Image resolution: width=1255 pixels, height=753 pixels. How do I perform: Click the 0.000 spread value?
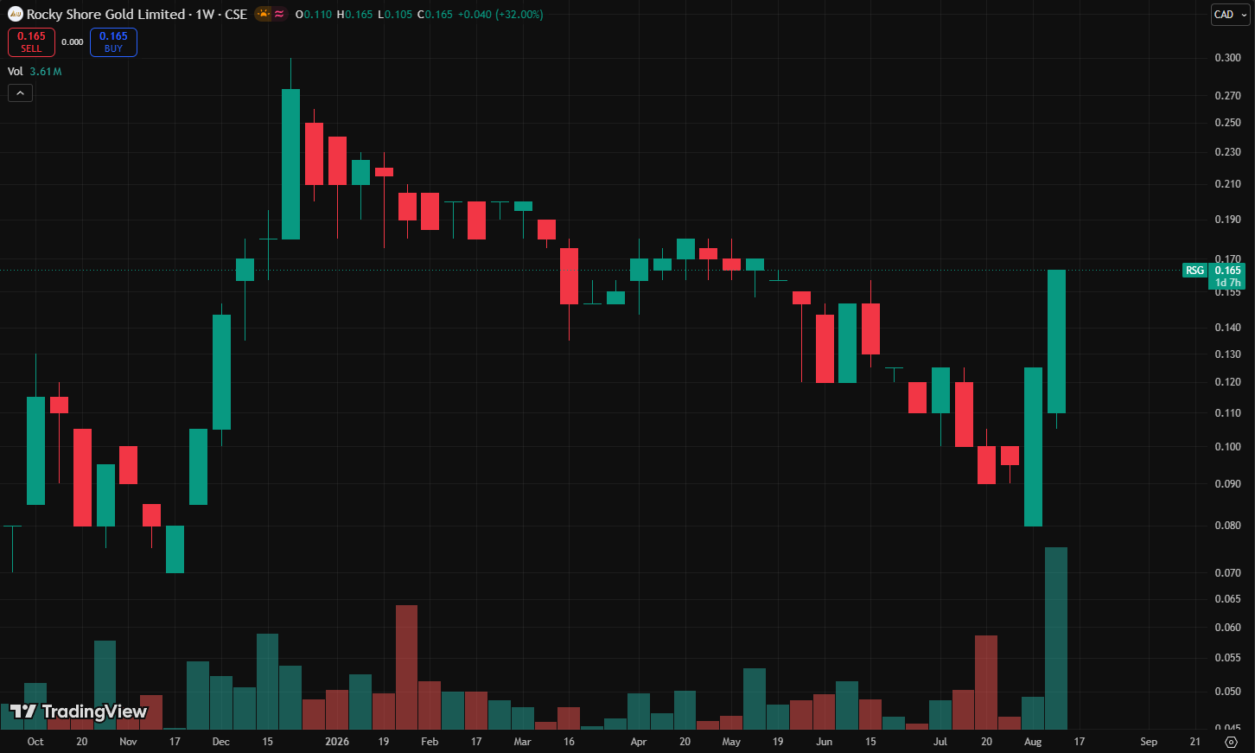pos(73,41)
